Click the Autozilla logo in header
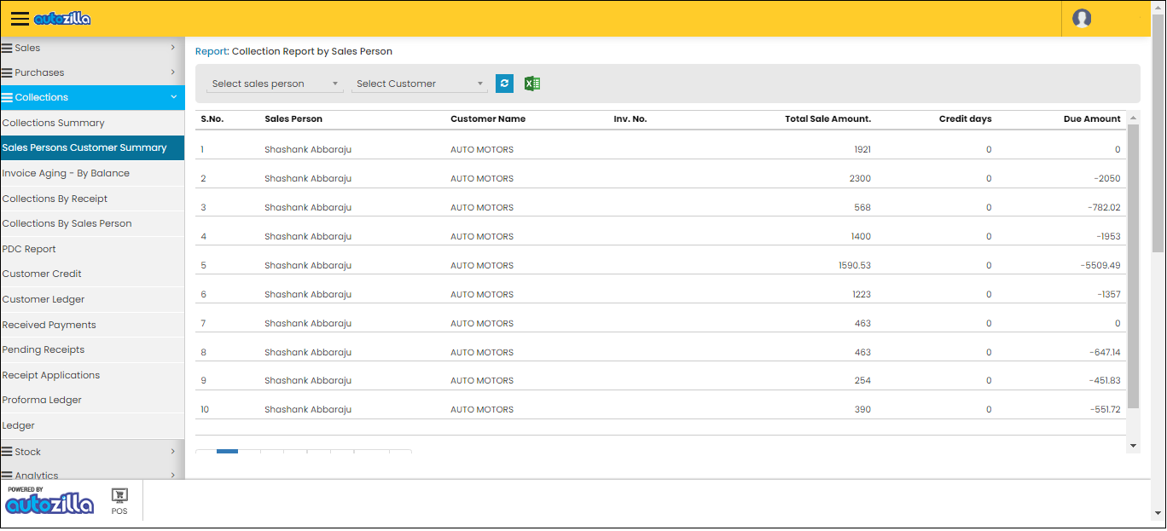 62,19
